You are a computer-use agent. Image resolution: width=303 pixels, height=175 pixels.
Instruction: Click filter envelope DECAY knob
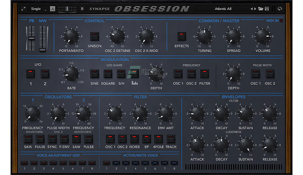[221, 114]
